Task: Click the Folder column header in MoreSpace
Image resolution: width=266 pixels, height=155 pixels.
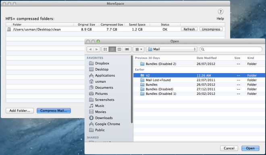Action: (x=17, y=24)
